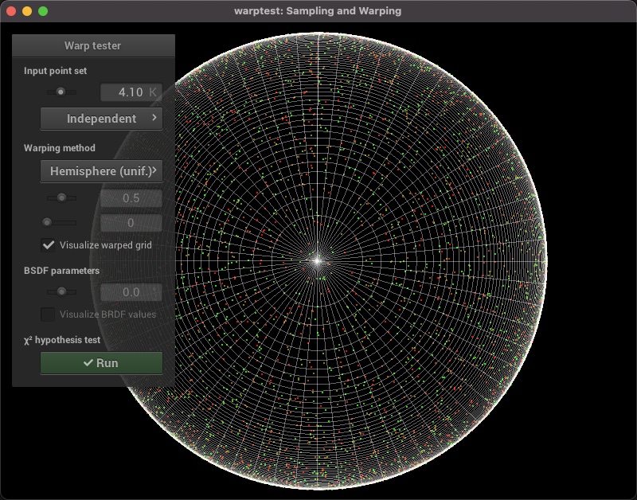
Task: Uncheck Visualize warped grid
Action: click(x=49, y=245)
